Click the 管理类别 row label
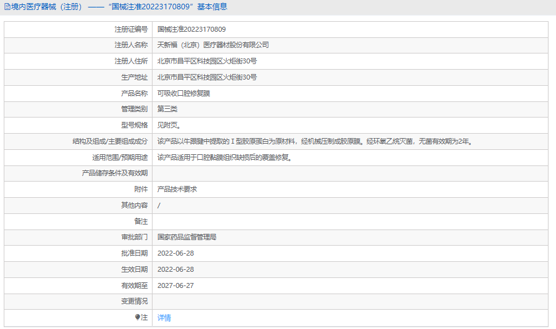This screenshot has width=556, height=329. click(x=134, y=109)
